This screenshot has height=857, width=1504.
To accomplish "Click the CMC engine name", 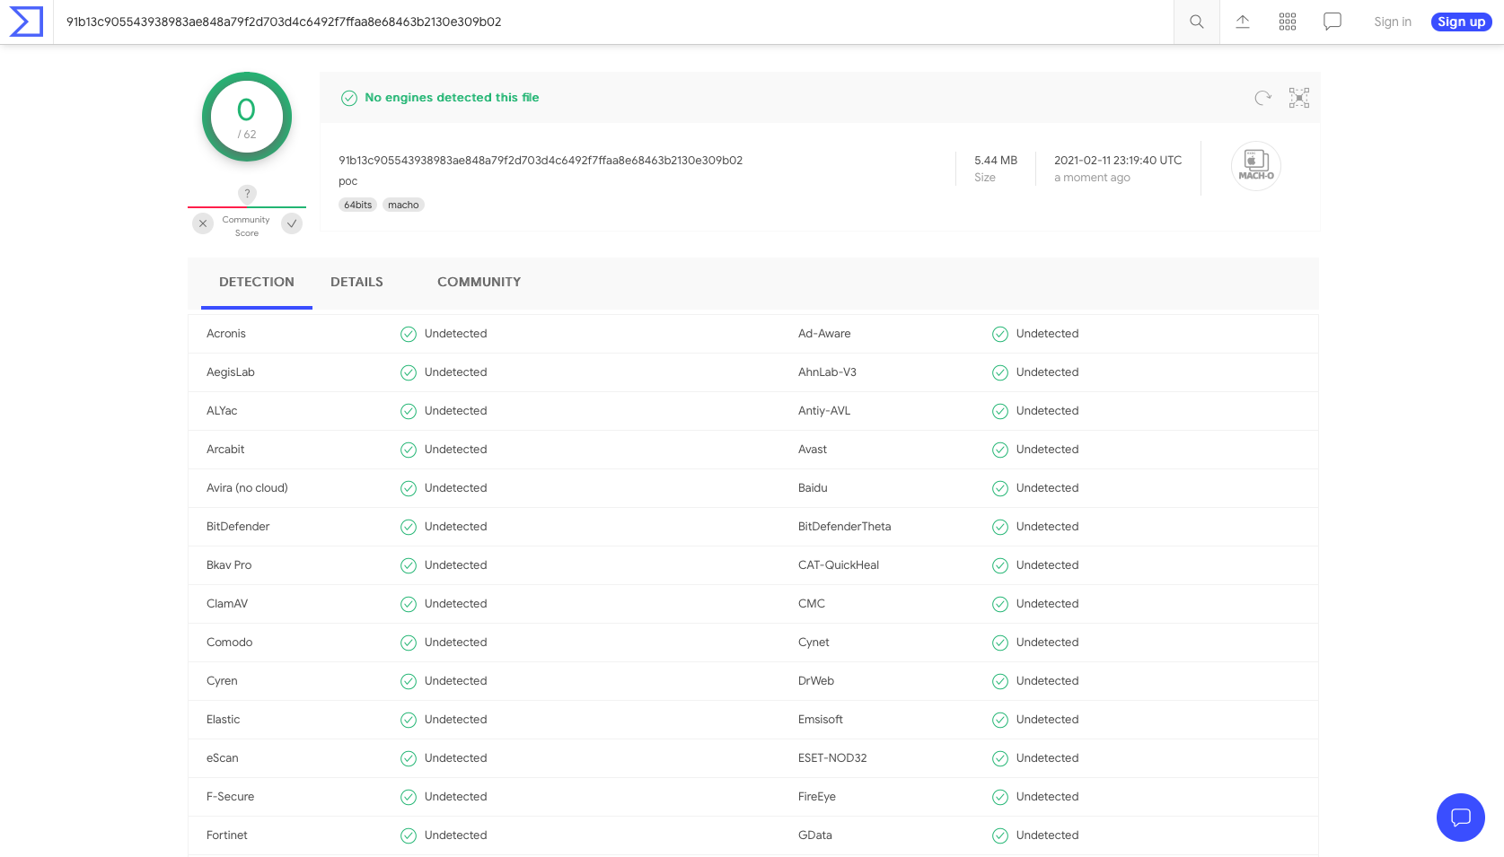I will tap(812, 604).
